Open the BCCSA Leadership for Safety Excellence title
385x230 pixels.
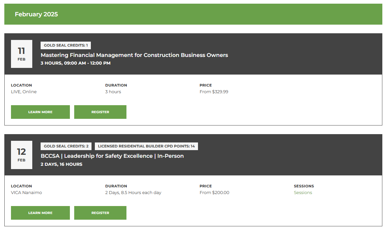click(x=112, y=156)
